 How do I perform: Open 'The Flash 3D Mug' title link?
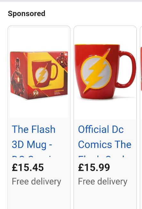[33, 137]
